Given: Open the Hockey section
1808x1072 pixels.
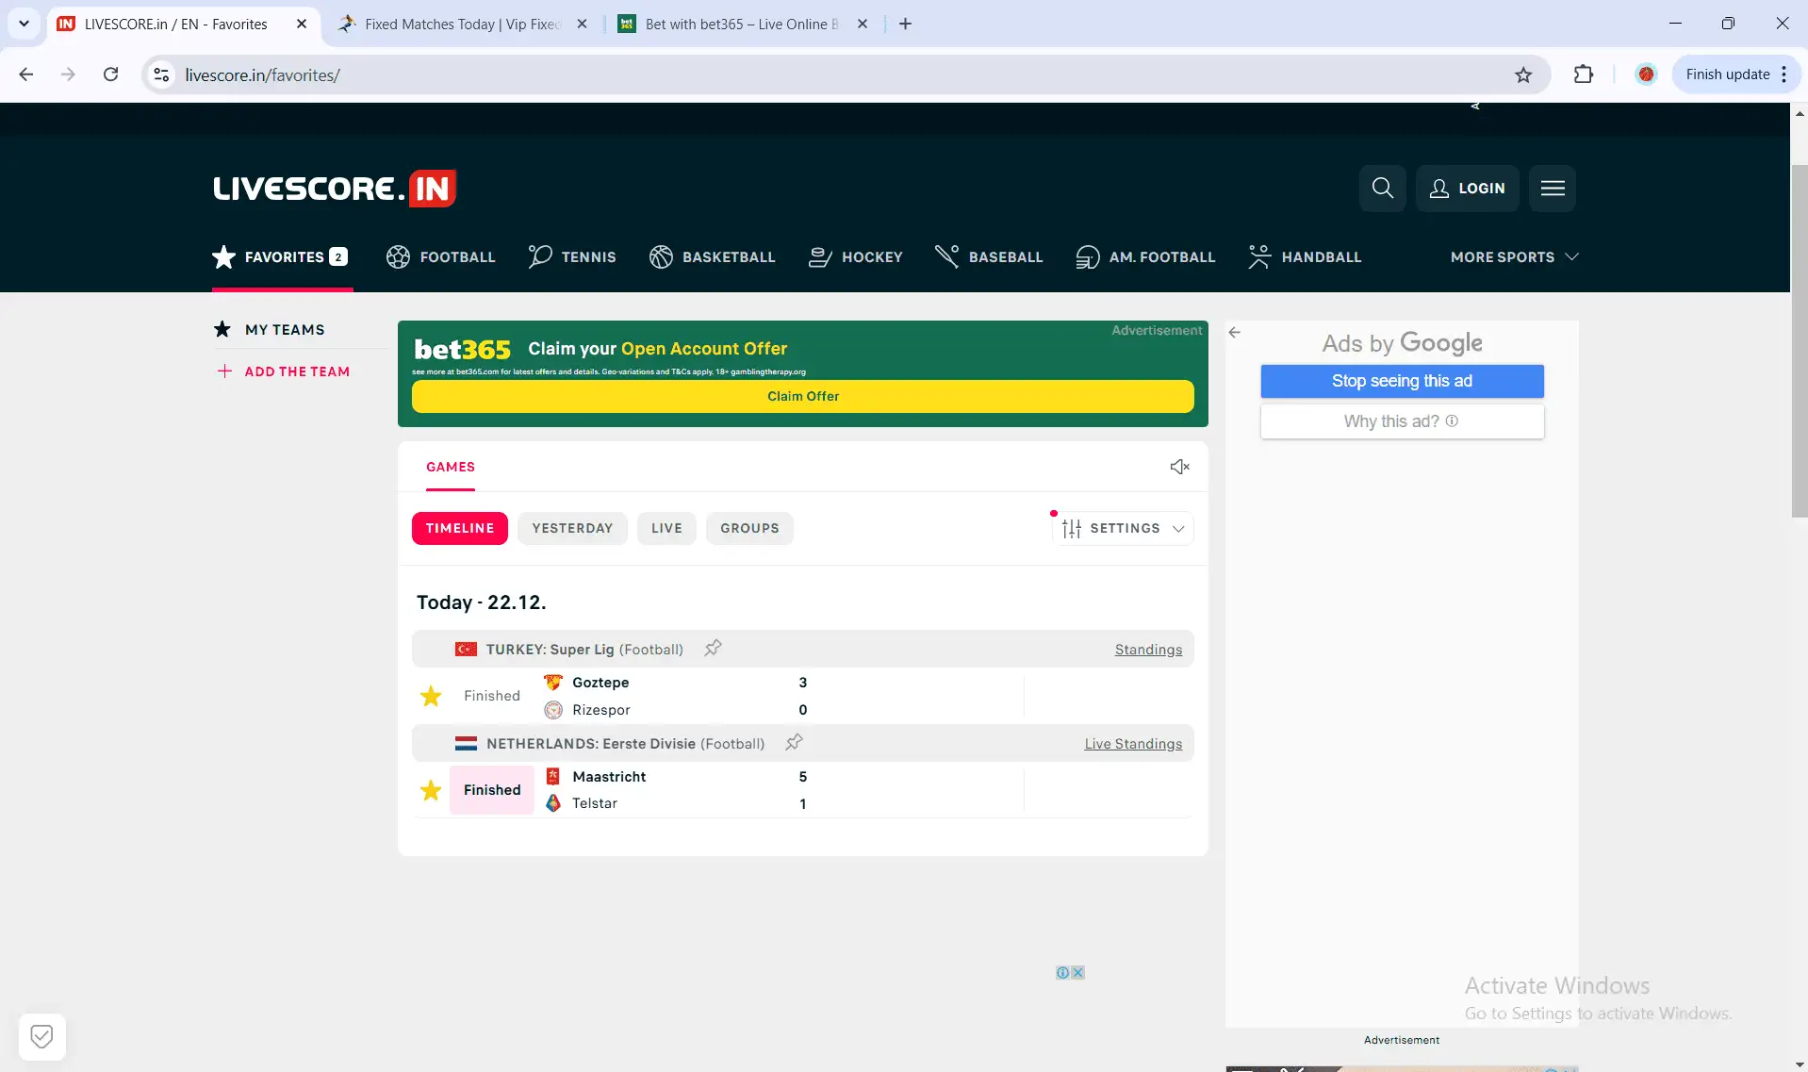Looking at the screenshot, I should 856,256.
